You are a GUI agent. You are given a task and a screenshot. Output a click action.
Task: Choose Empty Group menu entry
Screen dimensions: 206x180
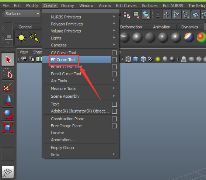[80, 148]
